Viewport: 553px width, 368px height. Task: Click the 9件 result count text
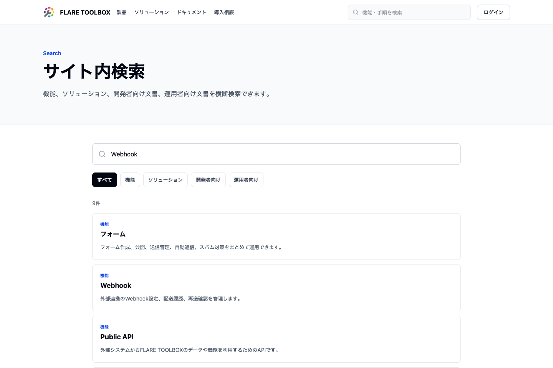(96, 203)
